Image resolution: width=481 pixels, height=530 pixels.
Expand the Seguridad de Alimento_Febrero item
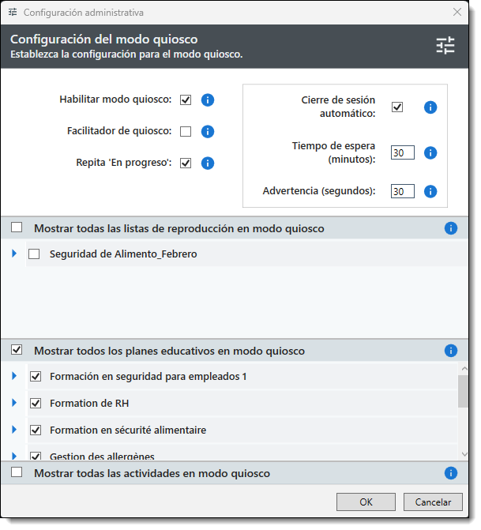(14, 254)
